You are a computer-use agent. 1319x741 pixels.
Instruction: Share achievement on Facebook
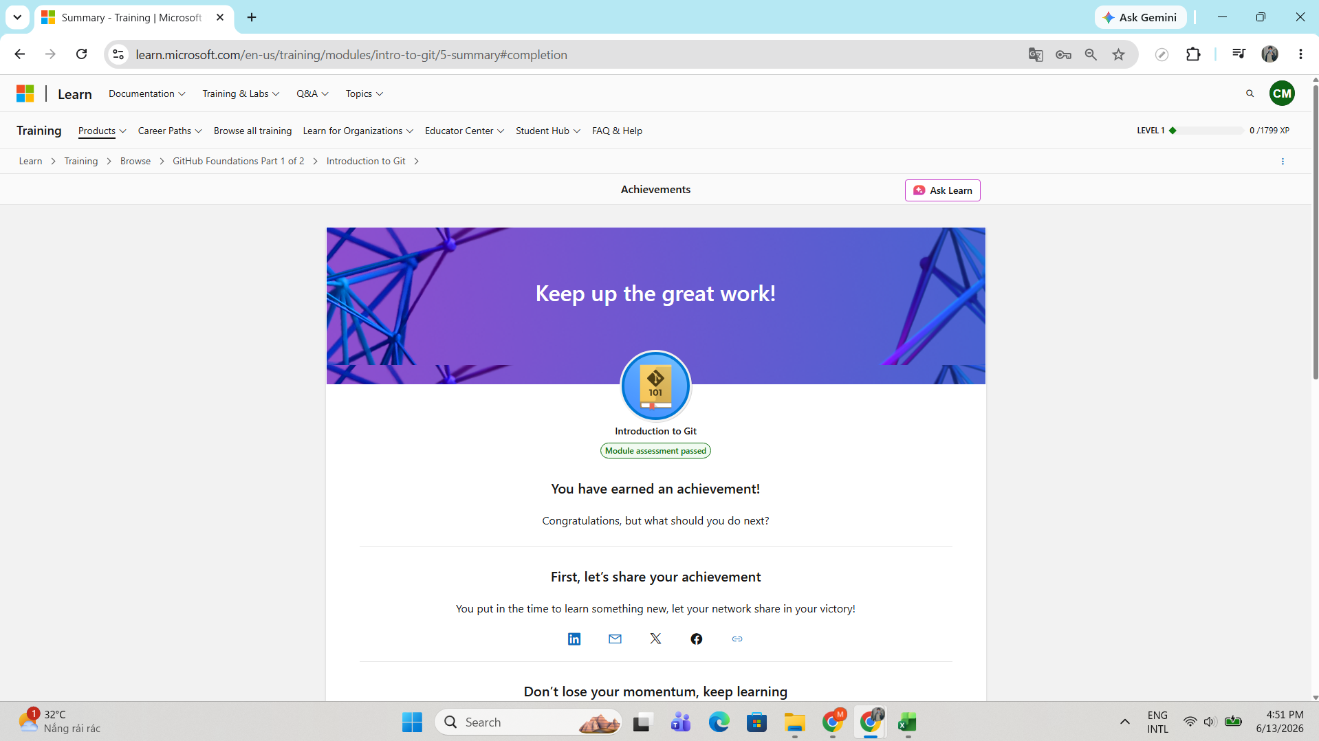point(697,639)
